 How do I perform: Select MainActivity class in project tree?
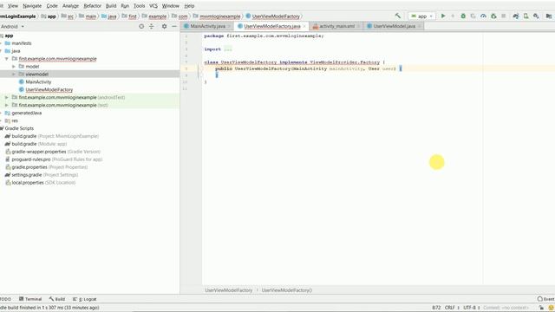coord(38,82)
